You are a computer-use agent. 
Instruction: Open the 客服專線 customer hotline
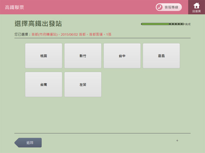tap(171, 7)
